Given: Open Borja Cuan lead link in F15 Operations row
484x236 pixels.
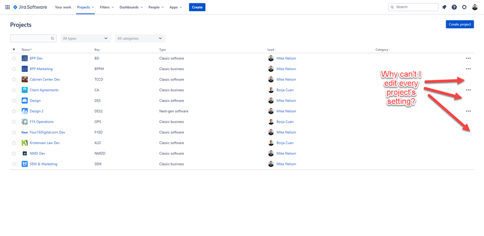Looking at the screenshot, I should click(285, 122).
